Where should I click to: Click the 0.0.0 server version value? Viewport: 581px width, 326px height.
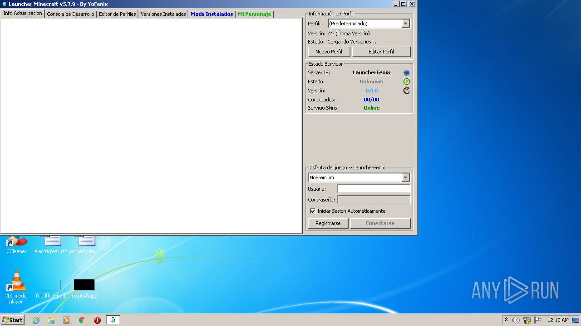tap(371, 91)
